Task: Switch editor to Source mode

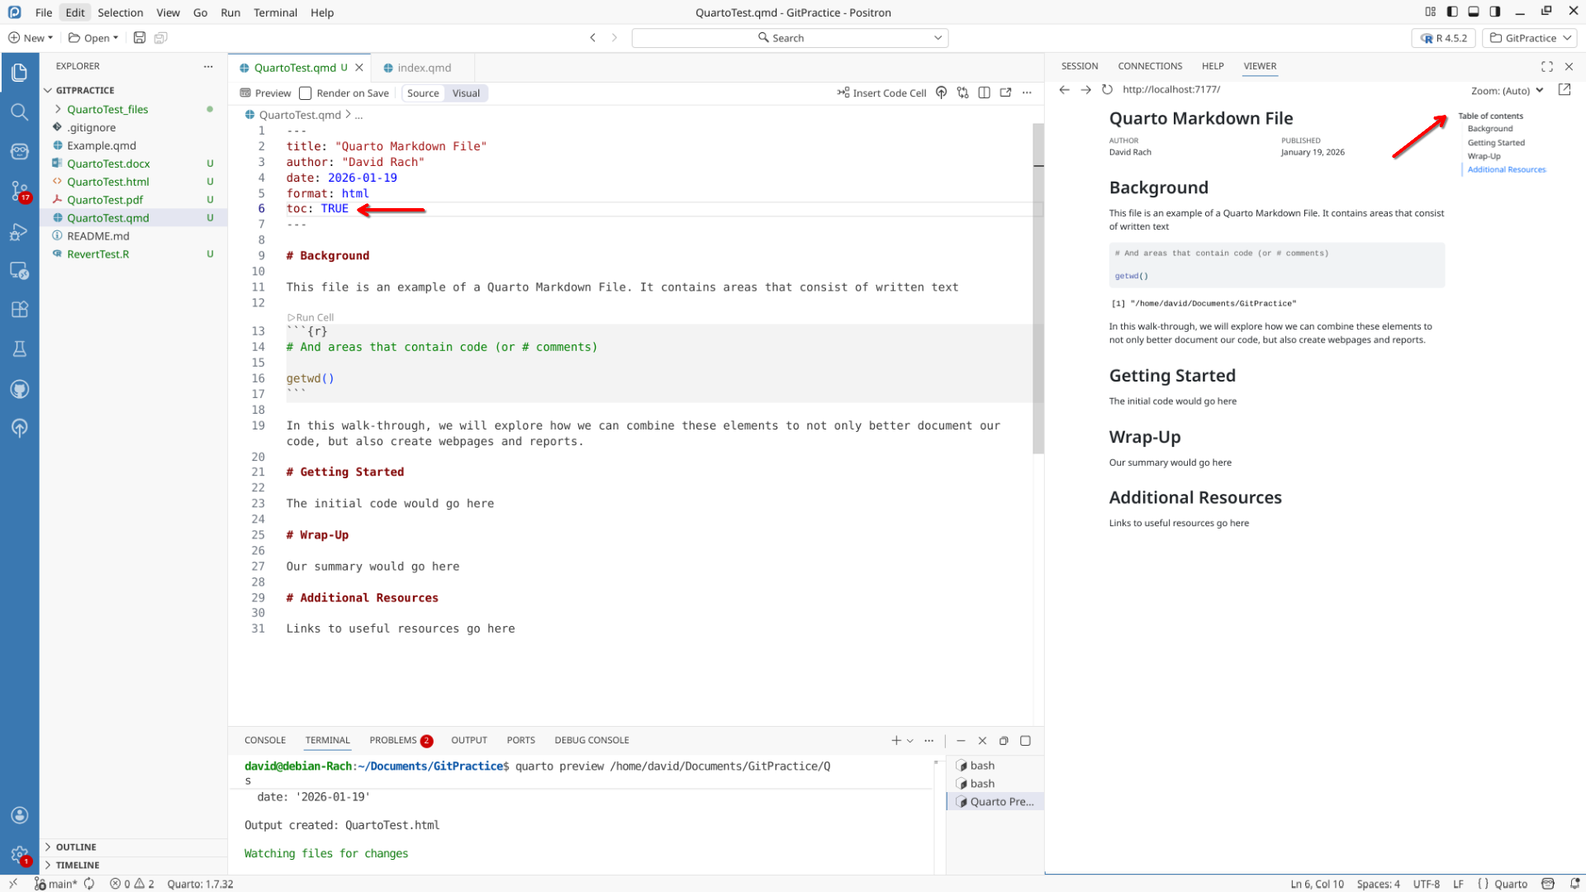Action: (x=423, y=93)
